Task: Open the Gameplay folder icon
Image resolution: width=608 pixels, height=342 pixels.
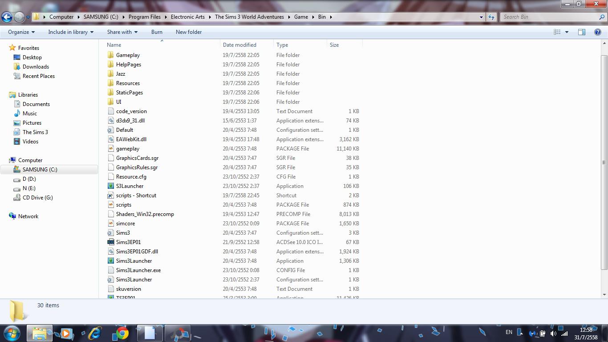Action: [111, 55]
